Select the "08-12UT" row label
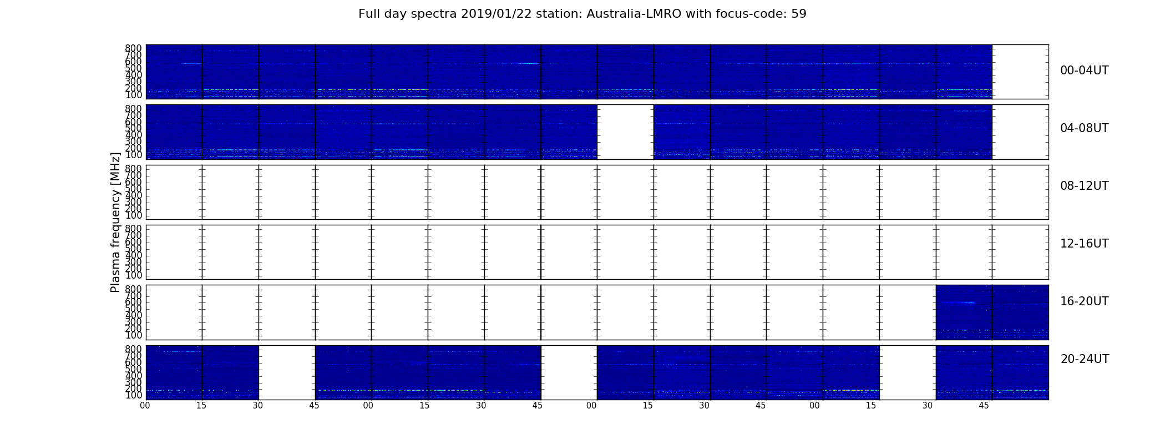 pos(1085,186)
